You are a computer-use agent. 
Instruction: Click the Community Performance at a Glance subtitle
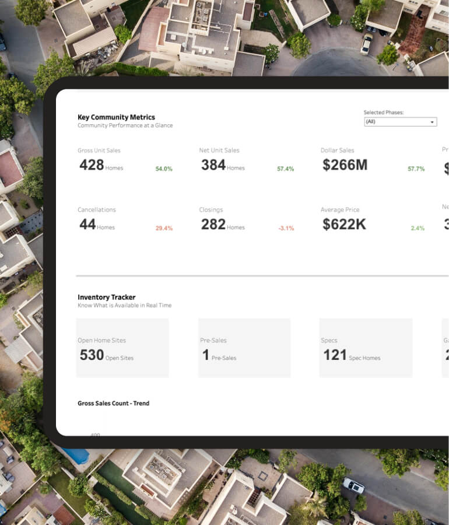coord(125,125)
